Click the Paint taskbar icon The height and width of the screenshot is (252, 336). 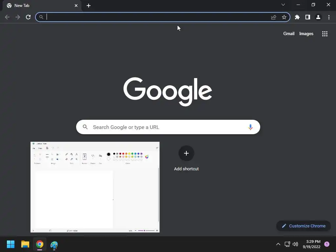point(54,244)
